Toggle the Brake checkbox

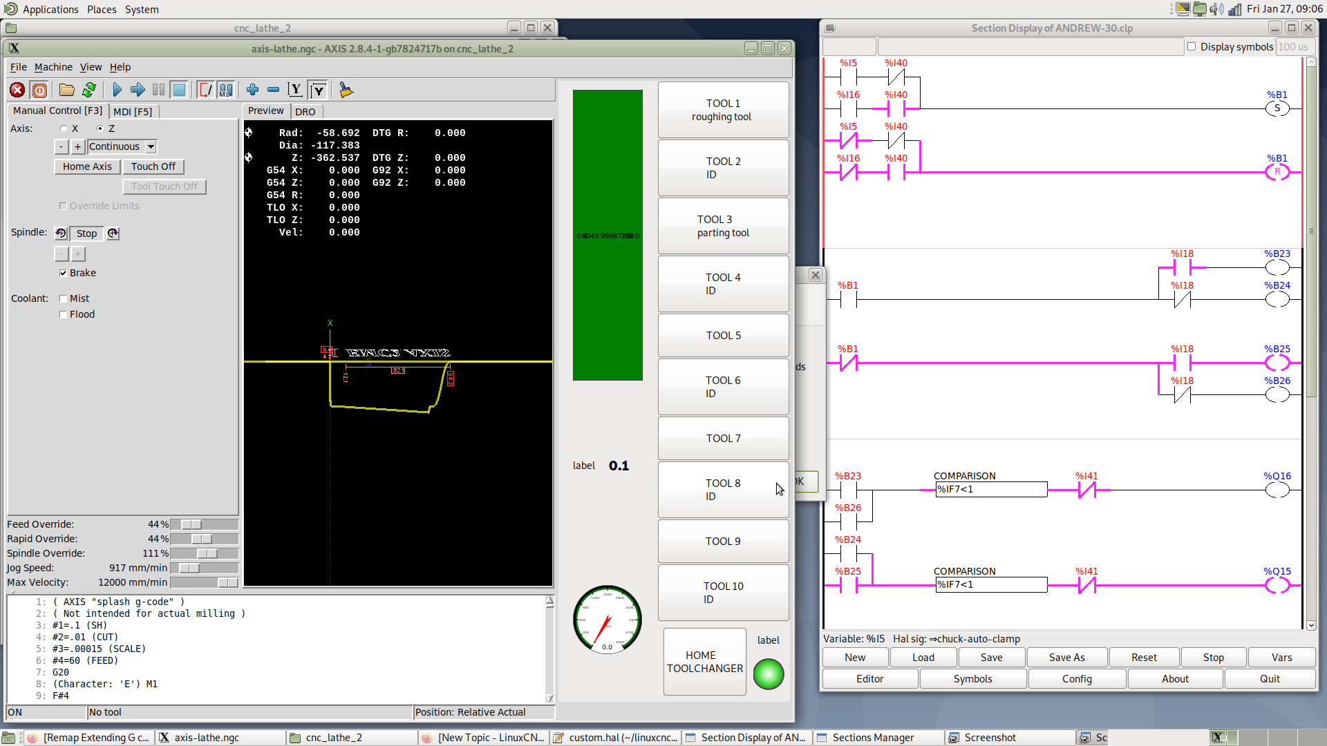pyautogui.click(x=63, y=273)
